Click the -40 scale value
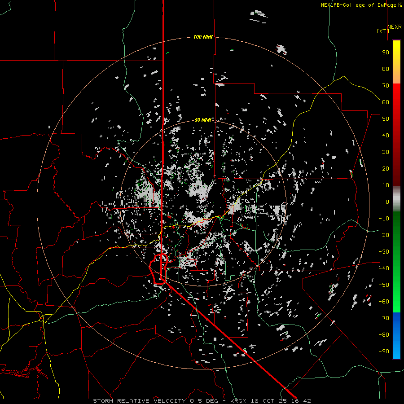 (x=384, y=268)
